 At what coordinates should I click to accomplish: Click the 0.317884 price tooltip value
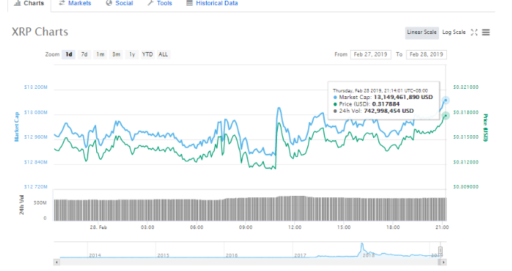coord(385,104)
